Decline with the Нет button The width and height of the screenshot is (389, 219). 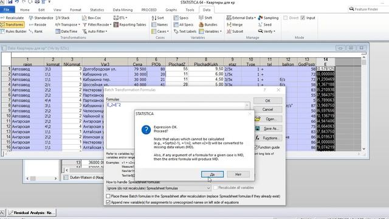pos(238,175)
